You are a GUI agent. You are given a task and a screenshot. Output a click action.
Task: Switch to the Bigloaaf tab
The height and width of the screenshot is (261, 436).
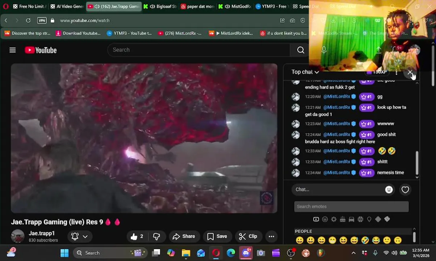[160, 7]
